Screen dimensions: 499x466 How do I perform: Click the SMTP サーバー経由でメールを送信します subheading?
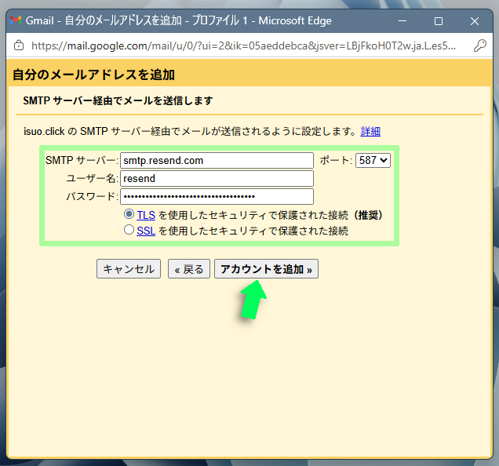click(x=118, y=100)
